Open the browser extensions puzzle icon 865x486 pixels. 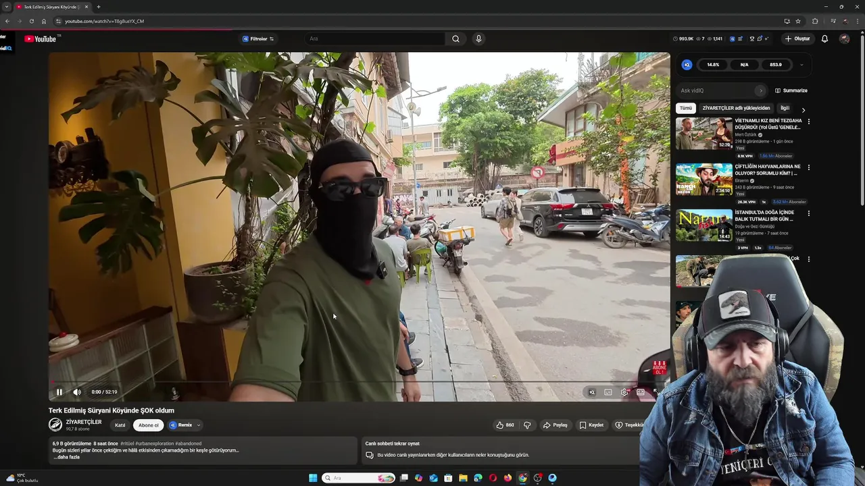click(815, 21)
